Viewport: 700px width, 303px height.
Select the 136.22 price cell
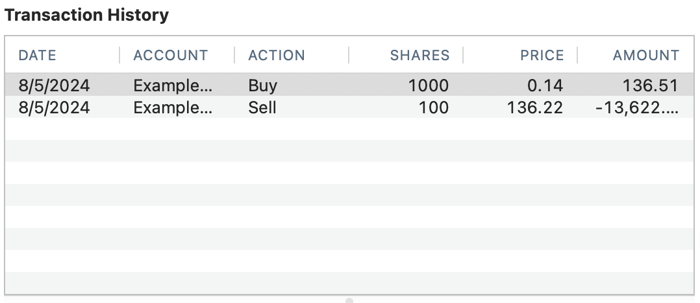point(534,107)
